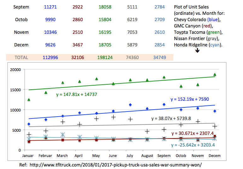
Task: Click the blue value 10346
Action: click(x=50, y=32)
